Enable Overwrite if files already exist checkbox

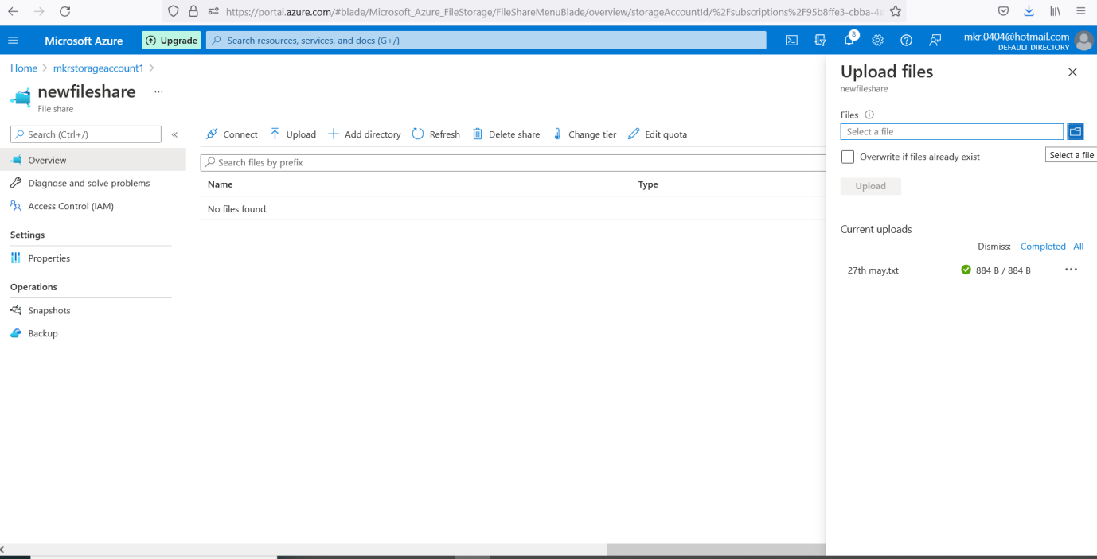coord(848,157)
